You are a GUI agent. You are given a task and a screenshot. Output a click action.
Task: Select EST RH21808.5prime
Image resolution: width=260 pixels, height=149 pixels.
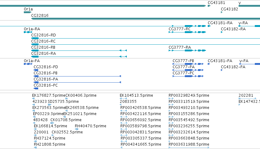49,144
